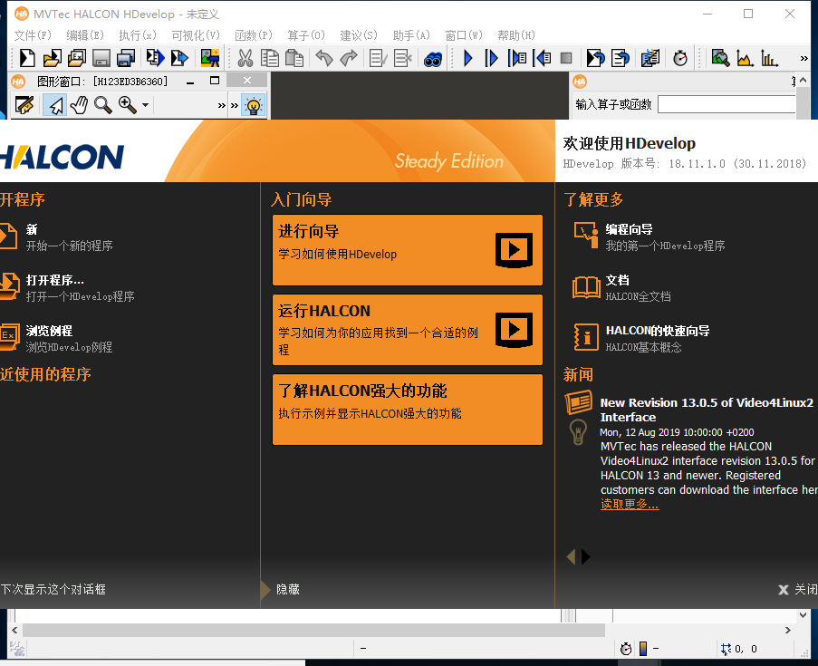Viewport: 818px width, 666px height.
Task: Expand the graphics window toolbar with double chevron
Action: click(221, 102)
